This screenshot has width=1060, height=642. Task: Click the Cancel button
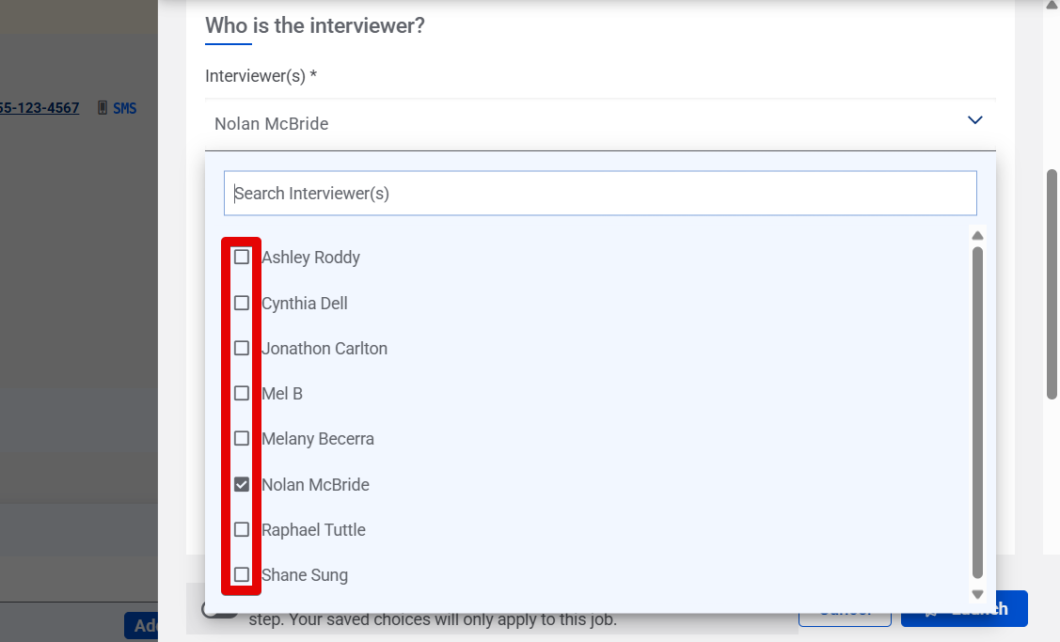point(845,608)
